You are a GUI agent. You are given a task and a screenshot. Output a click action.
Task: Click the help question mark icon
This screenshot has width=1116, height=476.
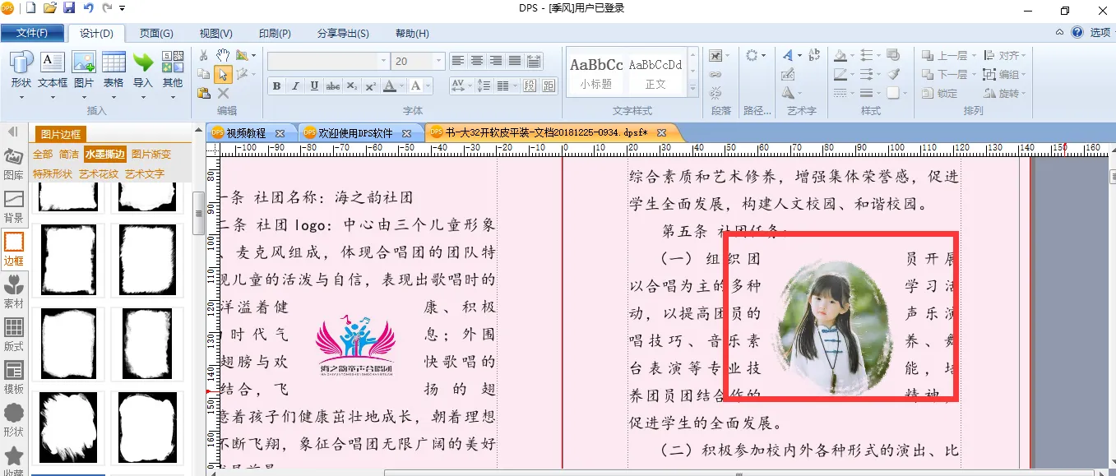1077,33
